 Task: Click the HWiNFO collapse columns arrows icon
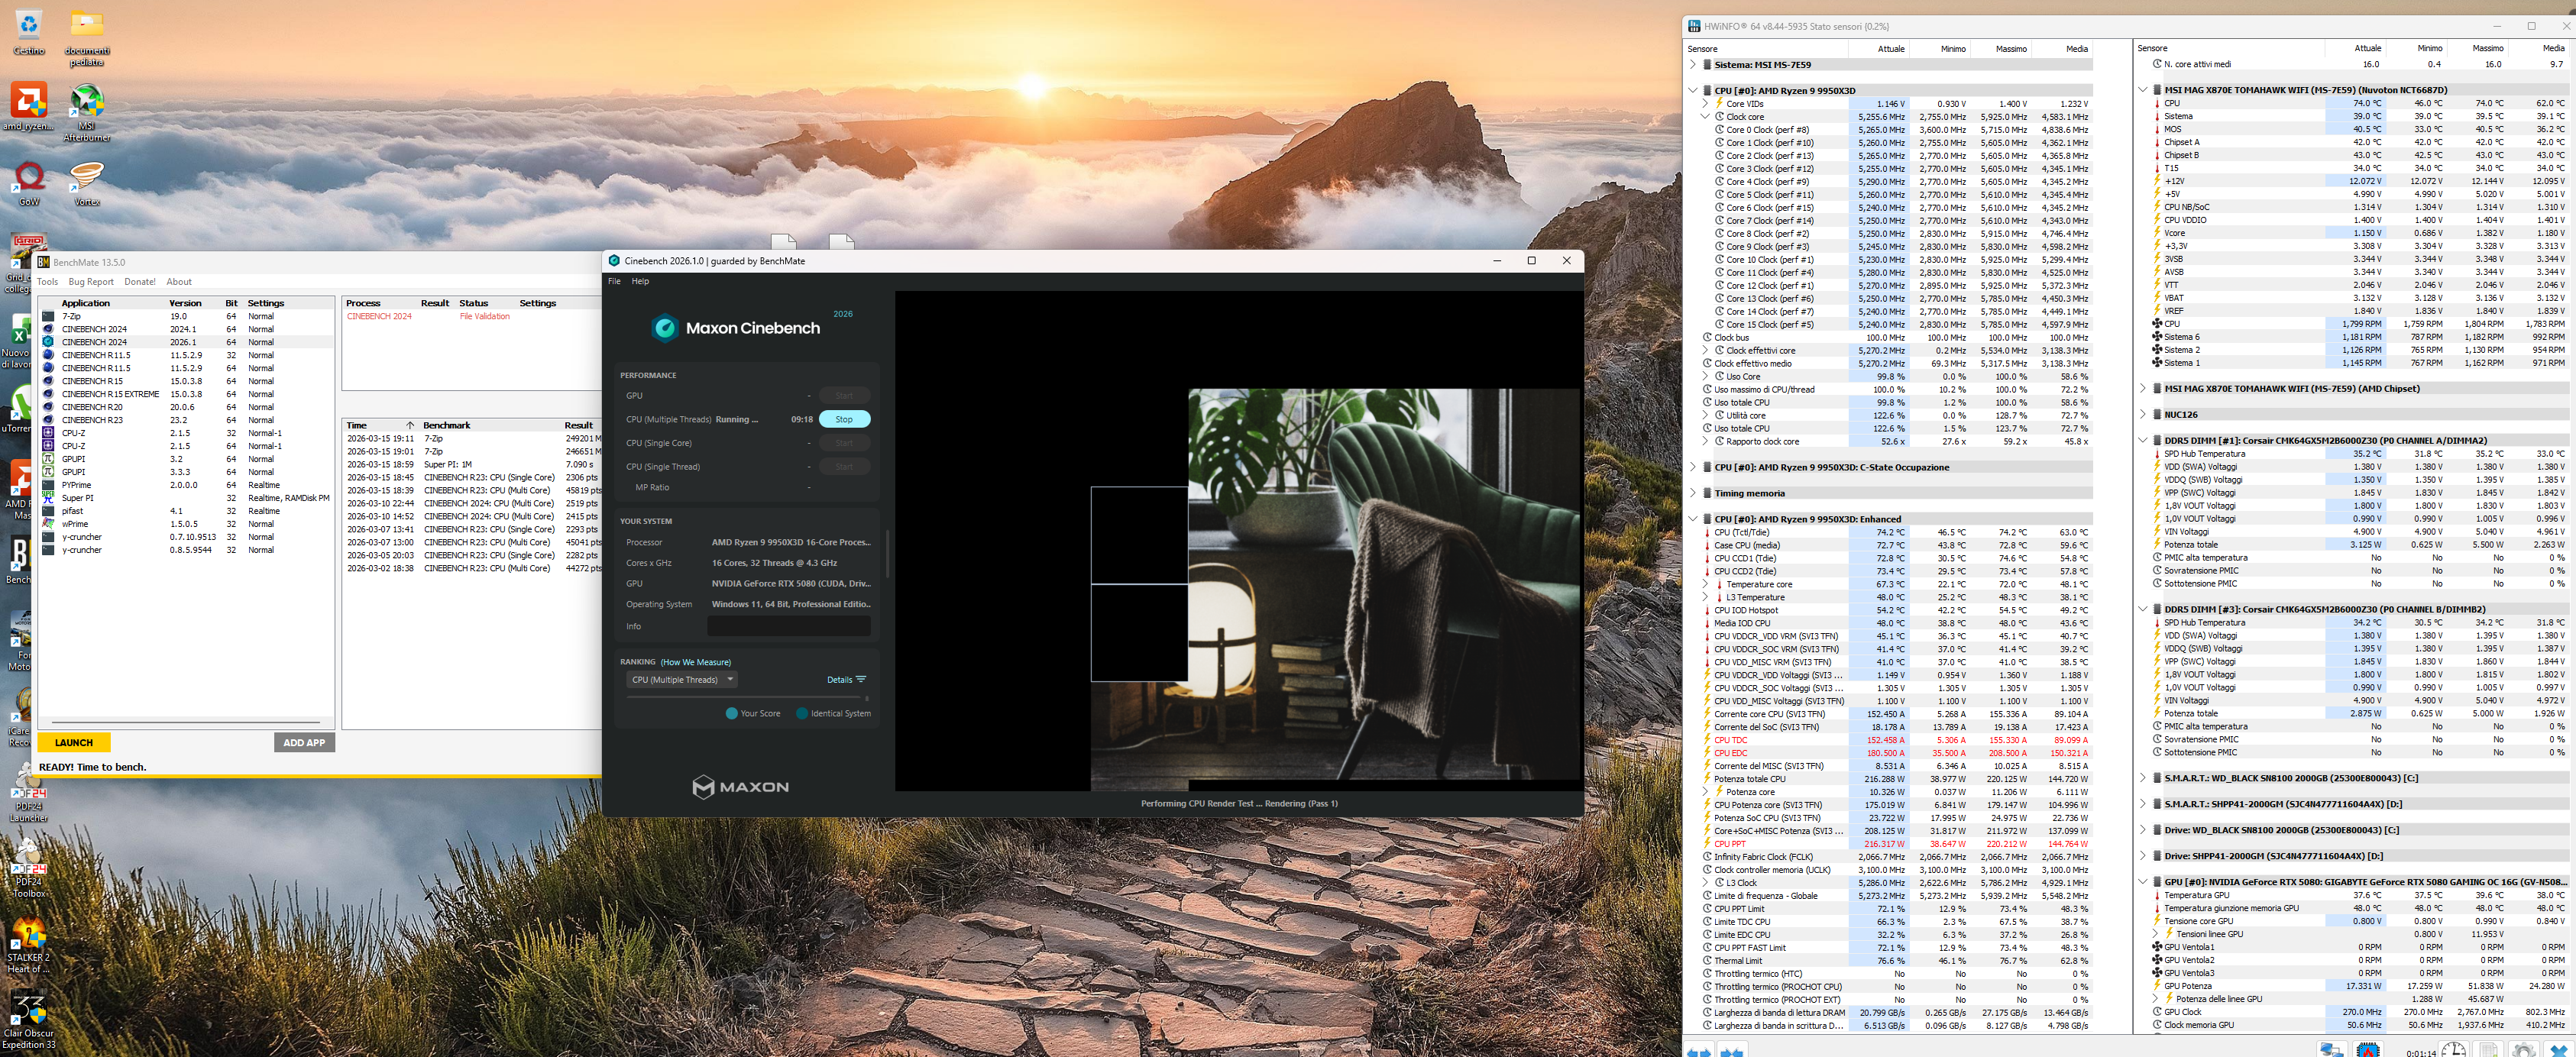1733,1052
